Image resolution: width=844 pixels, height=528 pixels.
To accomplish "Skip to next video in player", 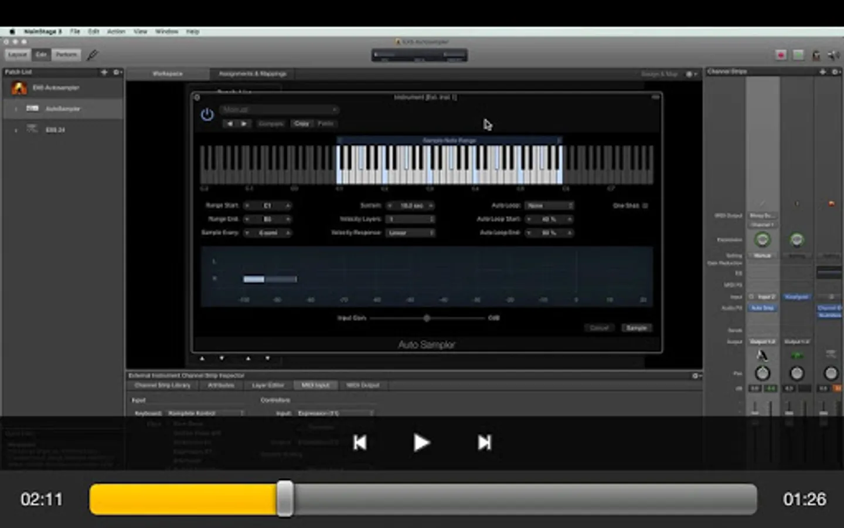I will pyautogui.click(x=484, y=442).
